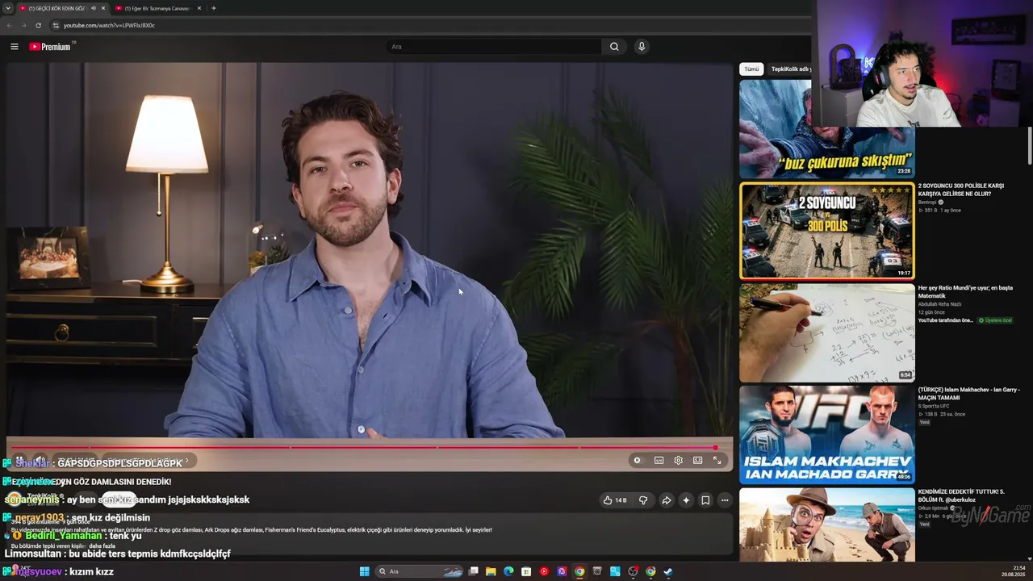
Task: Visit the Abdullah Reha Nazlı channel name
Action: point(939,304)
